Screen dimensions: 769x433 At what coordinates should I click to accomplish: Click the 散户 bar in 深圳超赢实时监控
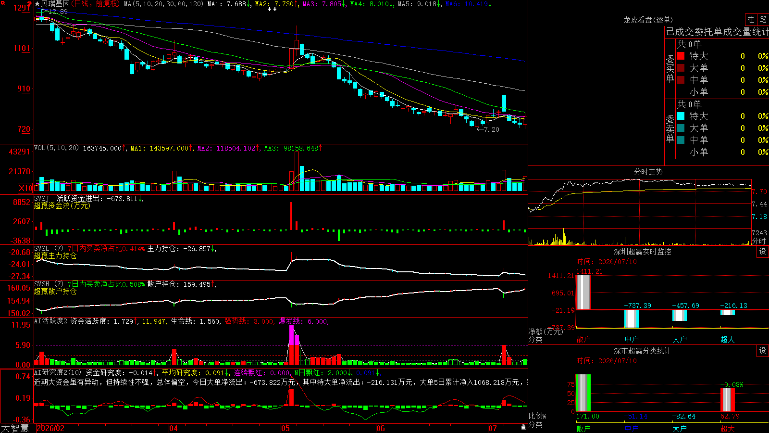[x=583, y=293]
